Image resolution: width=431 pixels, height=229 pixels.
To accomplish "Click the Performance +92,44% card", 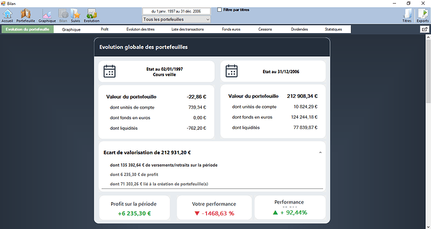I will coord(290,207).
